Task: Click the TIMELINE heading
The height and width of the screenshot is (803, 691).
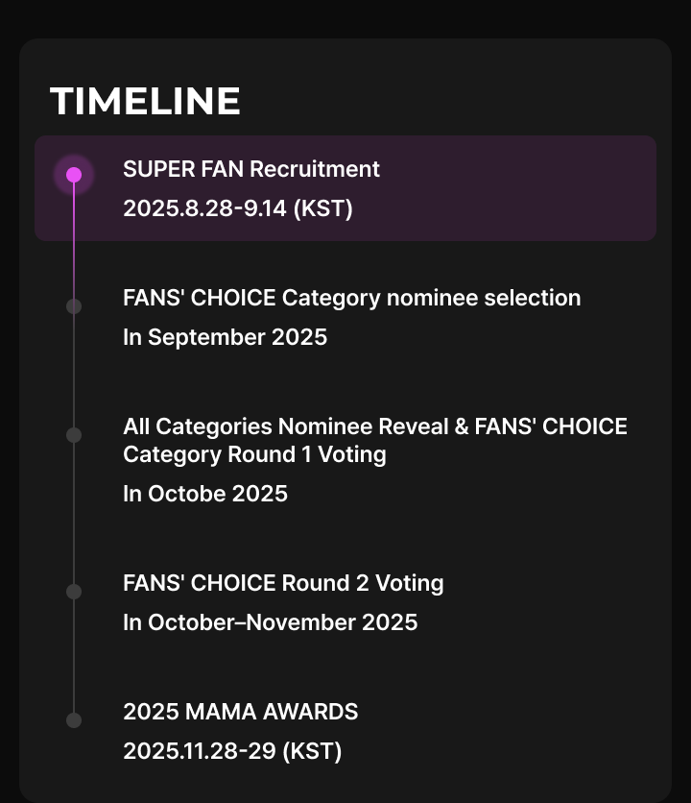Action: (145, 101)
